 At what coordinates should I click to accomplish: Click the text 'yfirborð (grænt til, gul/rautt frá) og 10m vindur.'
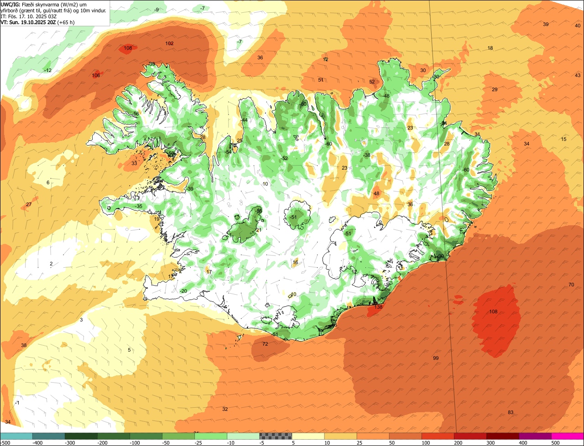[54, 10]
